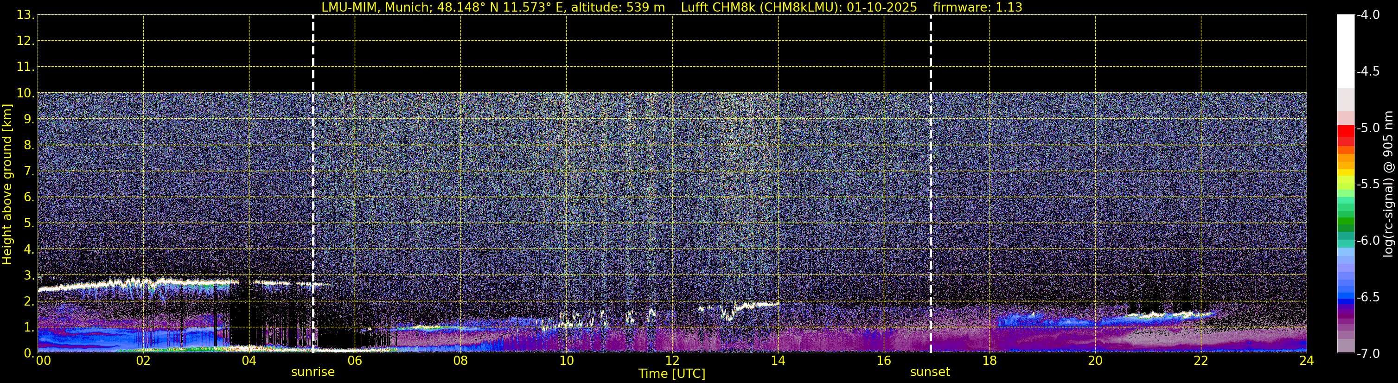Click the '22' time axis tick label

pos(1201,361)
